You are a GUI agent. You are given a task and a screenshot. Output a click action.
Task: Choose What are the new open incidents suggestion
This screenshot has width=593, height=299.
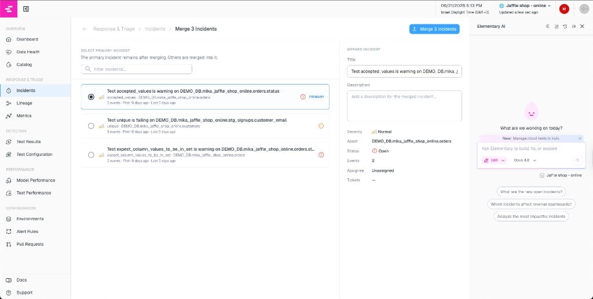coord(531,192)
